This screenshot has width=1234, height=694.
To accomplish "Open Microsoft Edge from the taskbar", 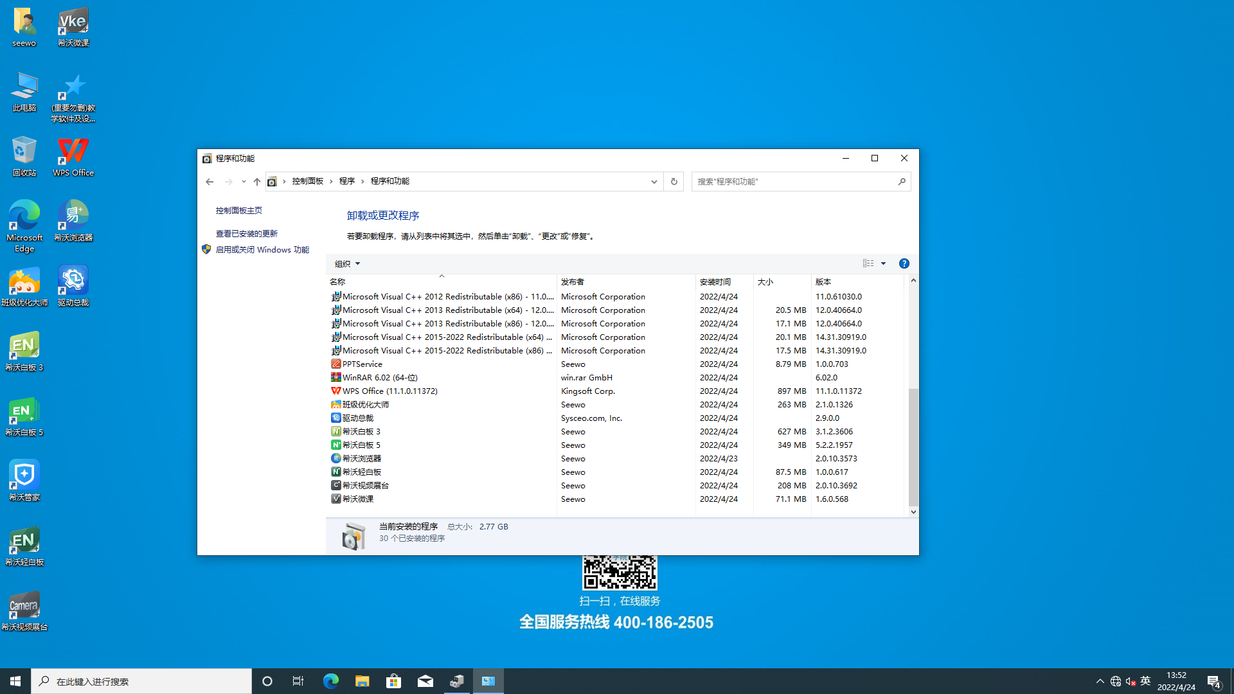I will pyautogui.click(x=330, y=681).
